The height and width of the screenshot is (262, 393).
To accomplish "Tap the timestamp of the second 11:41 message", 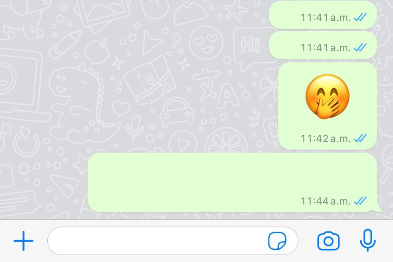I will click(325, 47).
